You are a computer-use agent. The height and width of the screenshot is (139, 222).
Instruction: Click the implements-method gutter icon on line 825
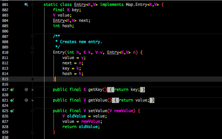[12, 111]
